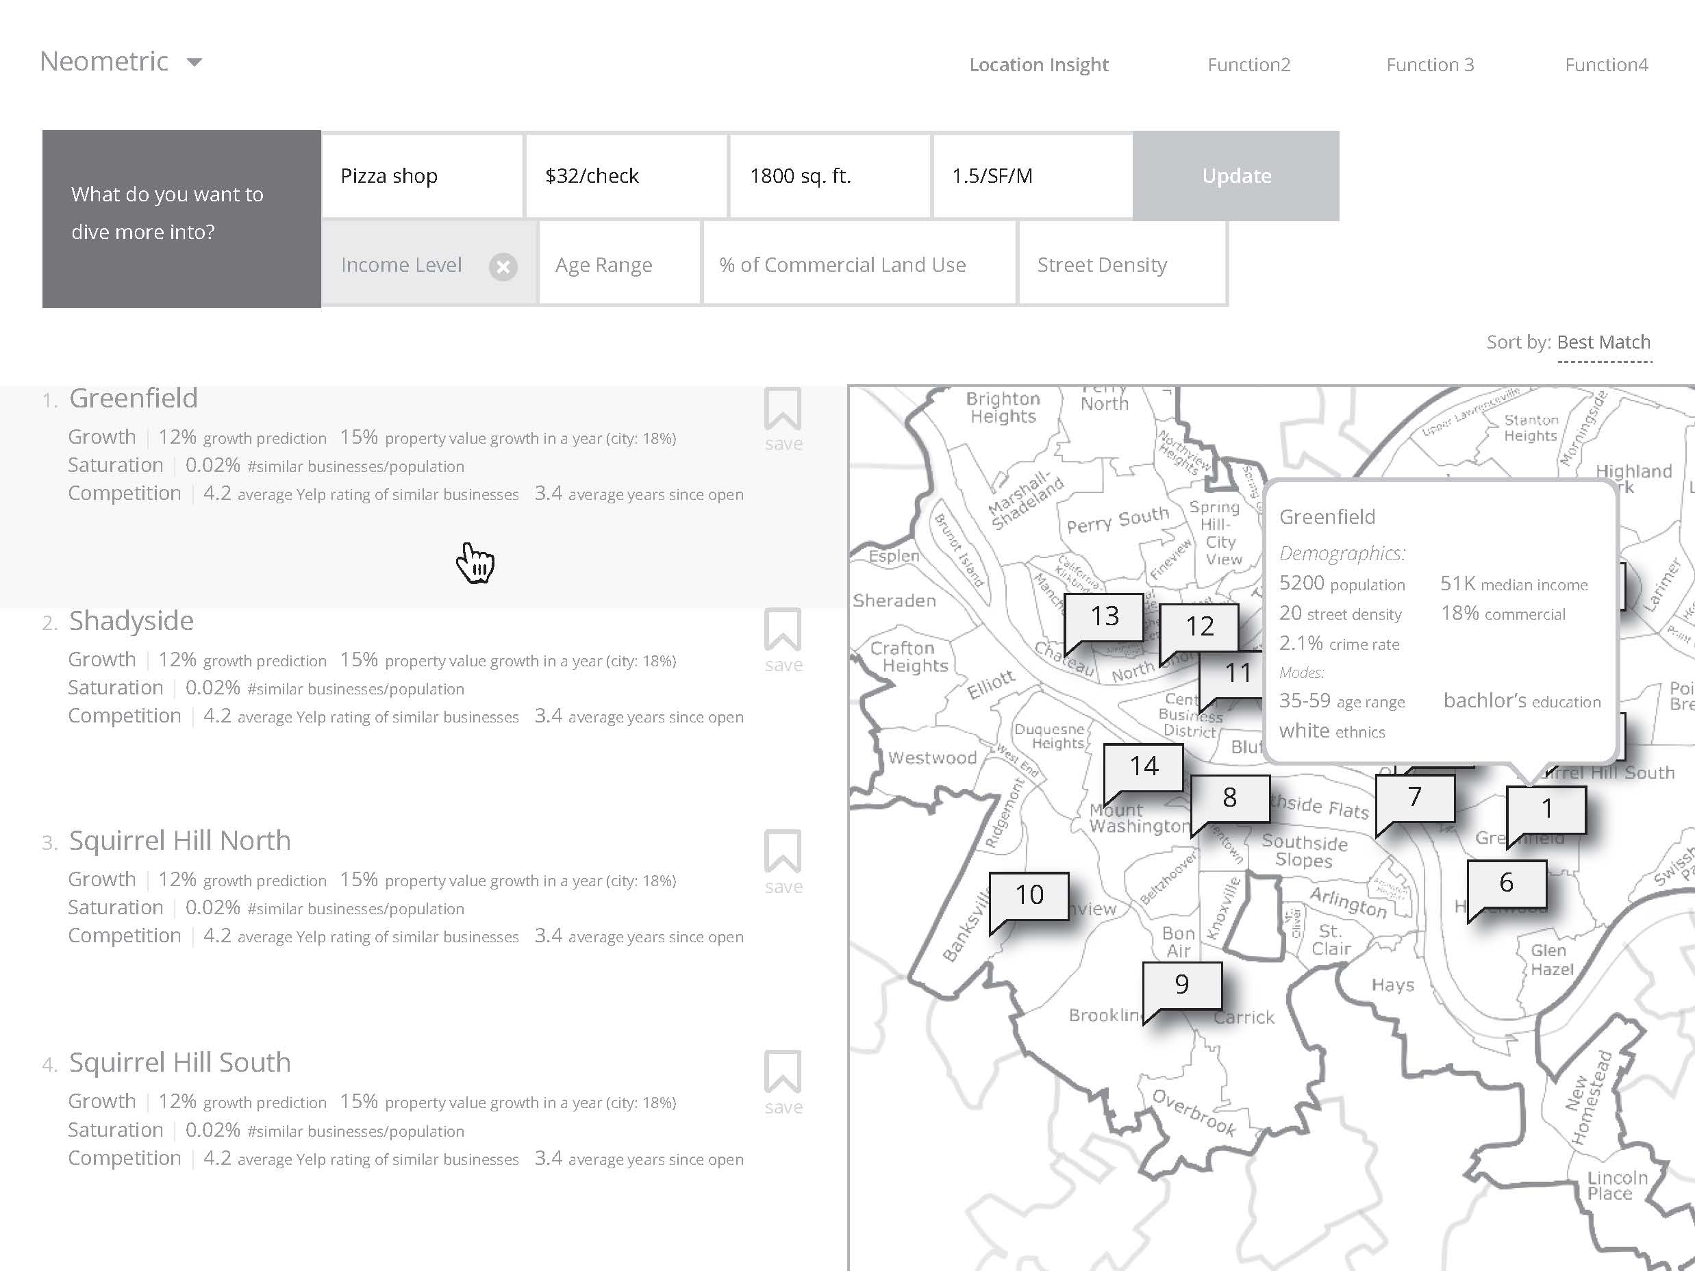Screen dimensions: 1695x1271
Task: Switch to Location Insight tab
Action: click(1038, 65)
